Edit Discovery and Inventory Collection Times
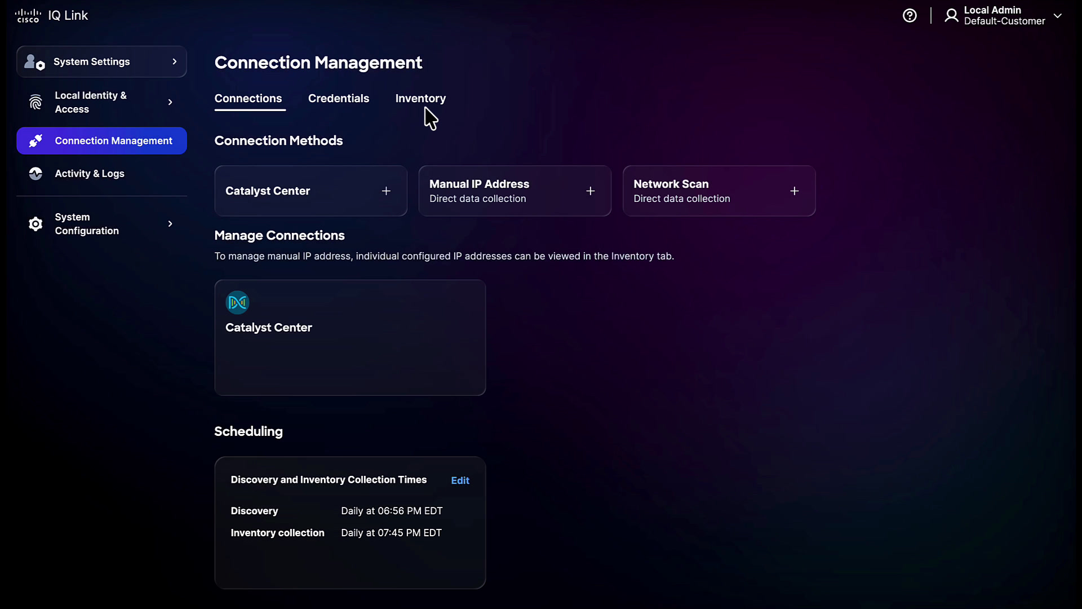 coord(460,480)
